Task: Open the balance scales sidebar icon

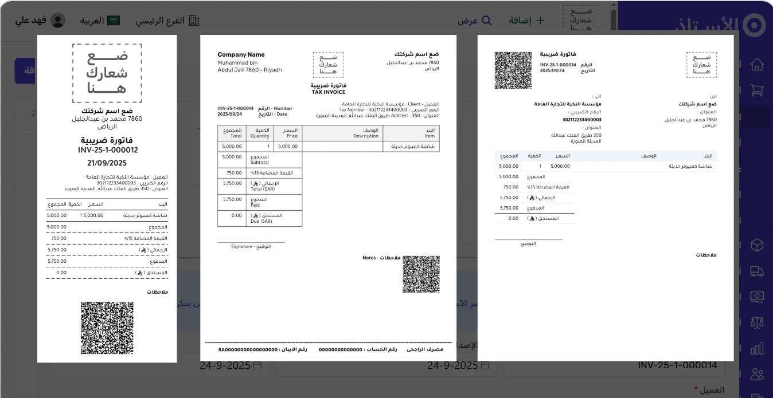Action: pos(757,322)
